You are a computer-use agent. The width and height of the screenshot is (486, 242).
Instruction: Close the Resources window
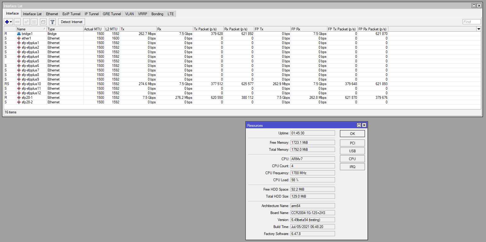[364, 125]
